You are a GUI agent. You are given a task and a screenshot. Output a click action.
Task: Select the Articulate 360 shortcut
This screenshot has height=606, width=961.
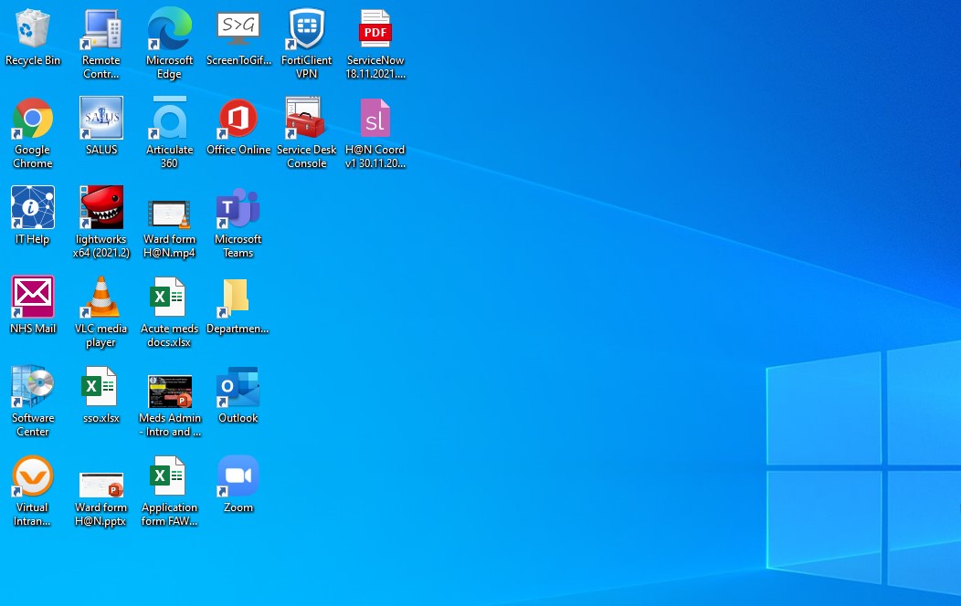tap(170, 118)
